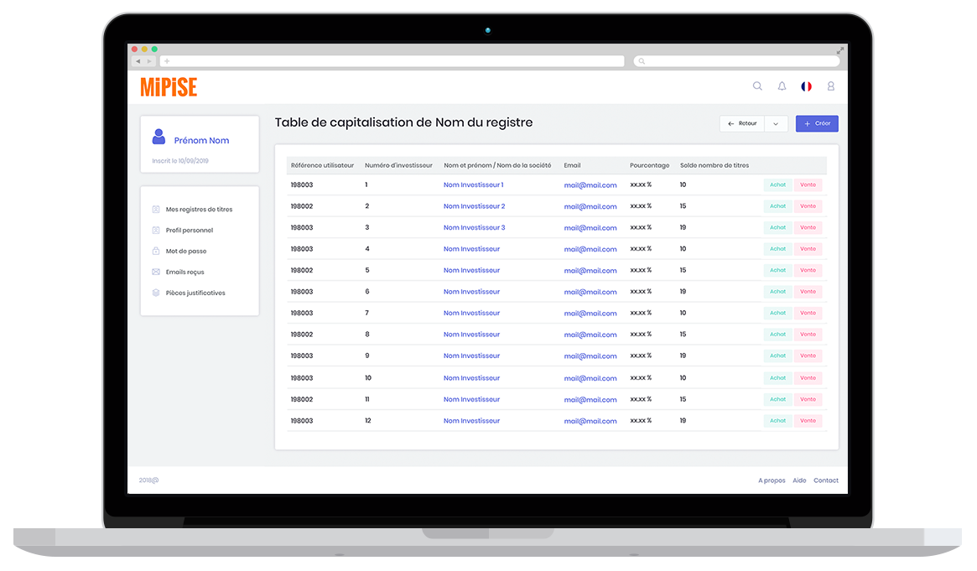Open Nom Investisseur 3 link
This screenshot has width=977, height=571.
tap(474, 227)
